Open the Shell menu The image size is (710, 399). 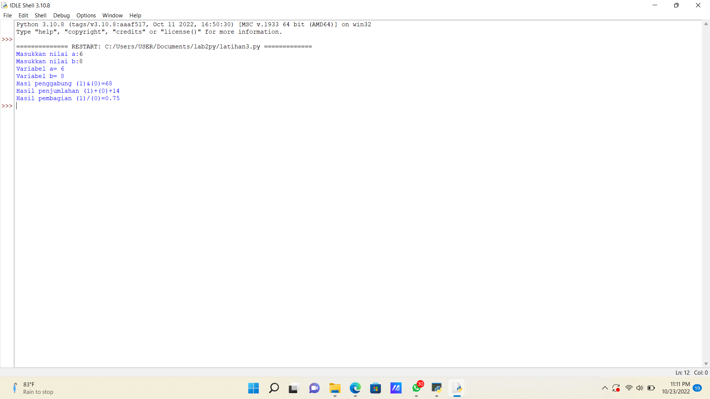[x=40, y=15]
